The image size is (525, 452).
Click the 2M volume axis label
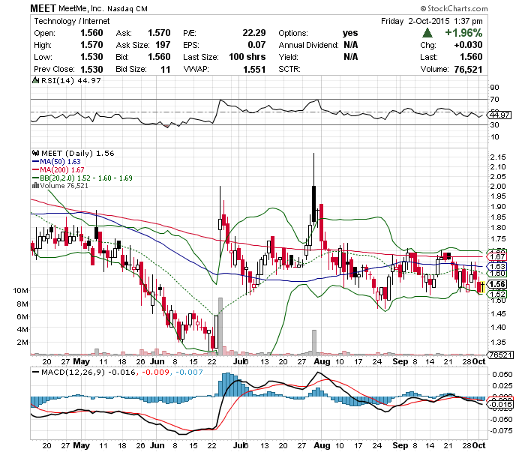coord(22,342)
